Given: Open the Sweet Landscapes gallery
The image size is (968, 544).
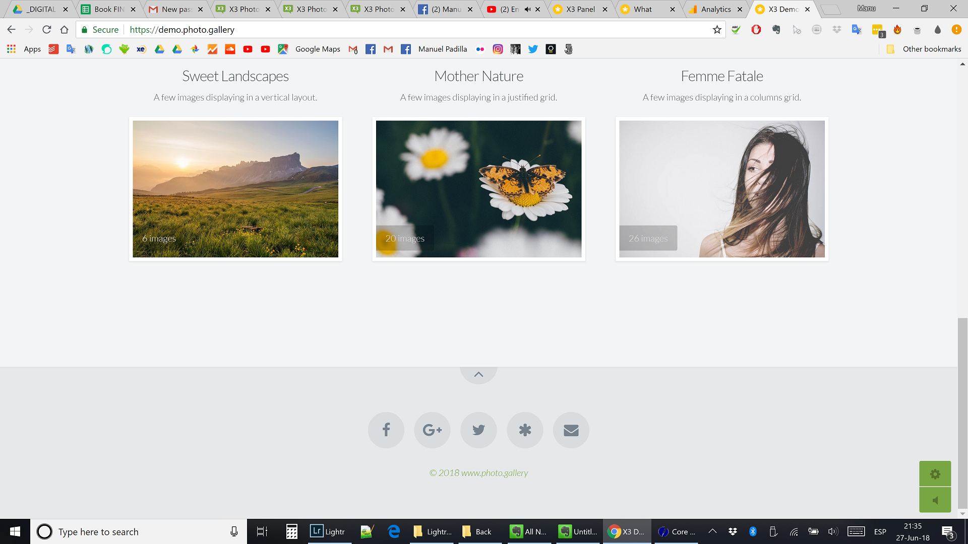Looking at the screenshot, I should point(234,189).
